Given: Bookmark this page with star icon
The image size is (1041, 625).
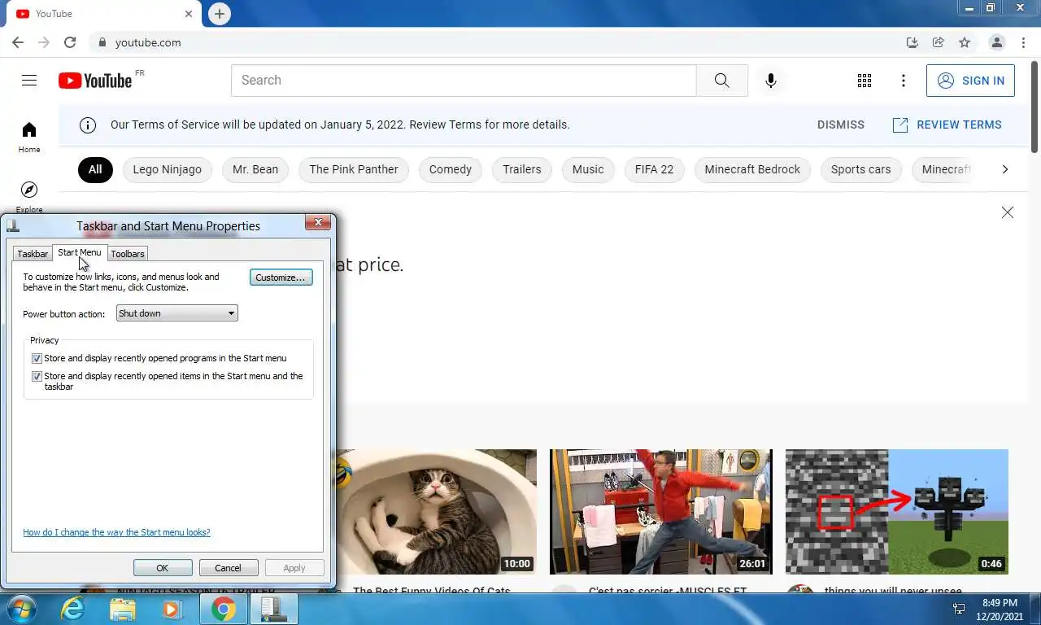Looking at the screenshot, I should [x=965, y=42].
